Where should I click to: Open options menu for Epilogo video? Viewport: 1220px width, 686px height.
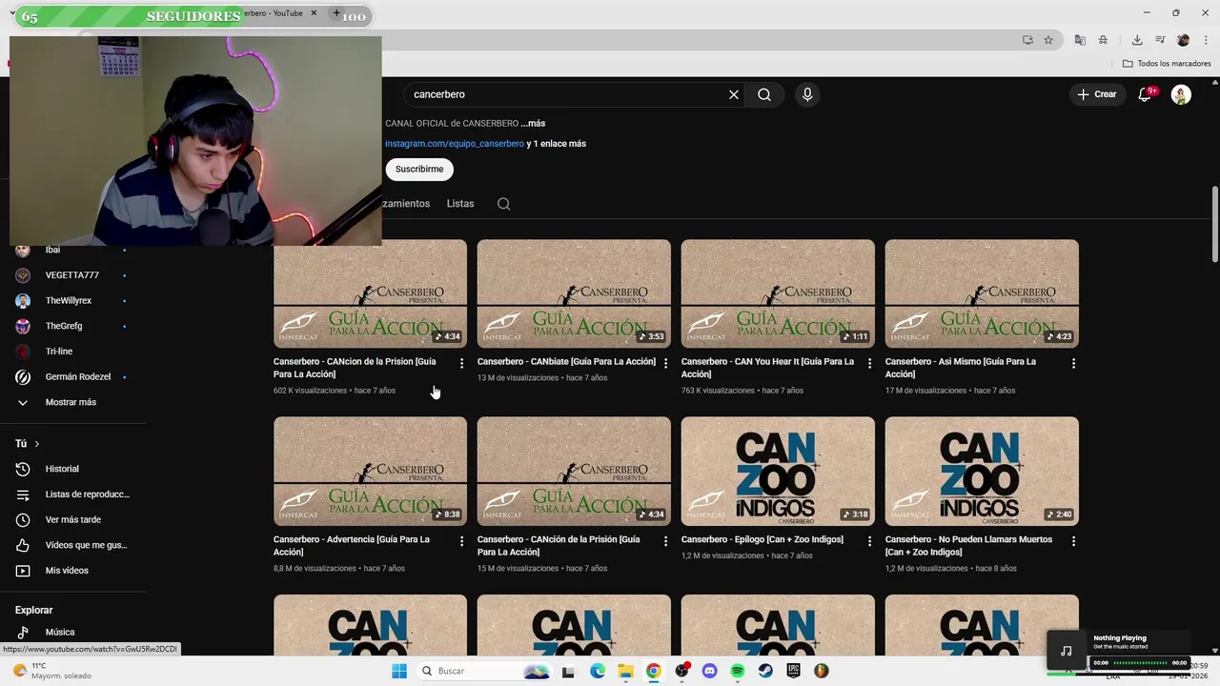click(x=869, y=541)
